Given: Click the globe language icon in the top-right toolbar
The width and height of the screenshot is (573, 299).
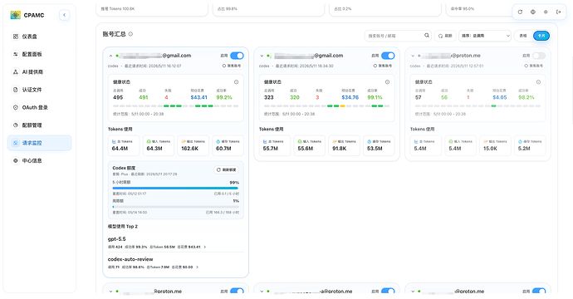Looking at the screenshot, I should tap(533, 12).
